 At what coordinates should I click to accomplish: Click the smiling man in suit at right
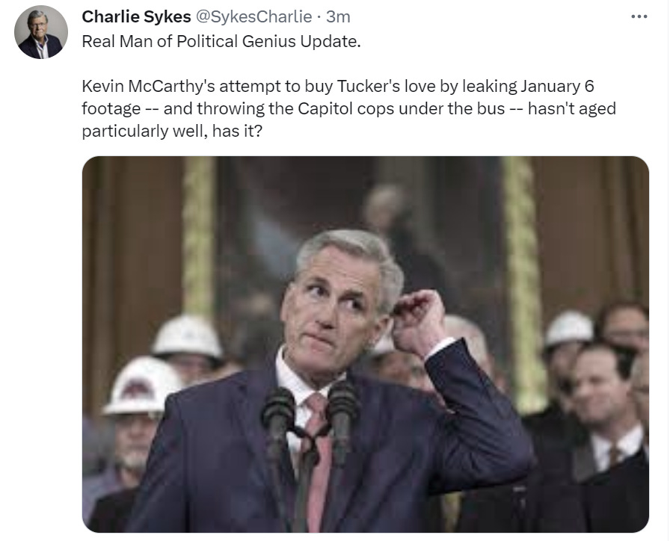pos(605,410)
